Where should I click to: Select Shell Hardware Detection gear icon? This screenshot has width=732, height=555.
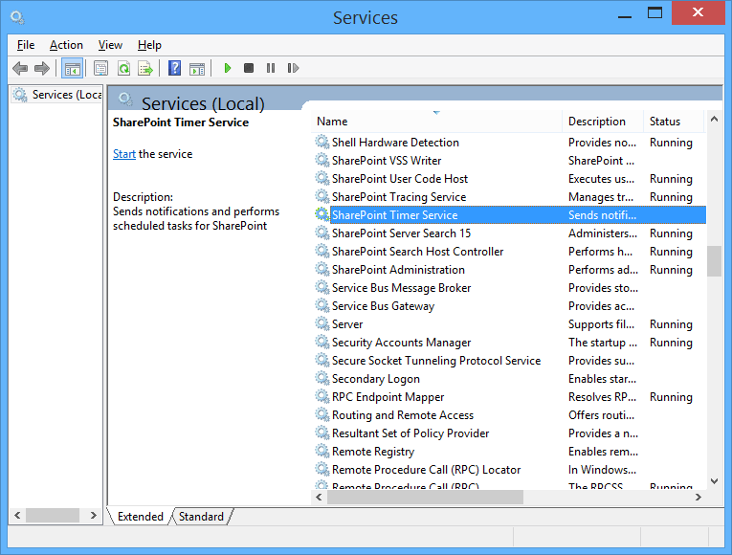(322, 142)
